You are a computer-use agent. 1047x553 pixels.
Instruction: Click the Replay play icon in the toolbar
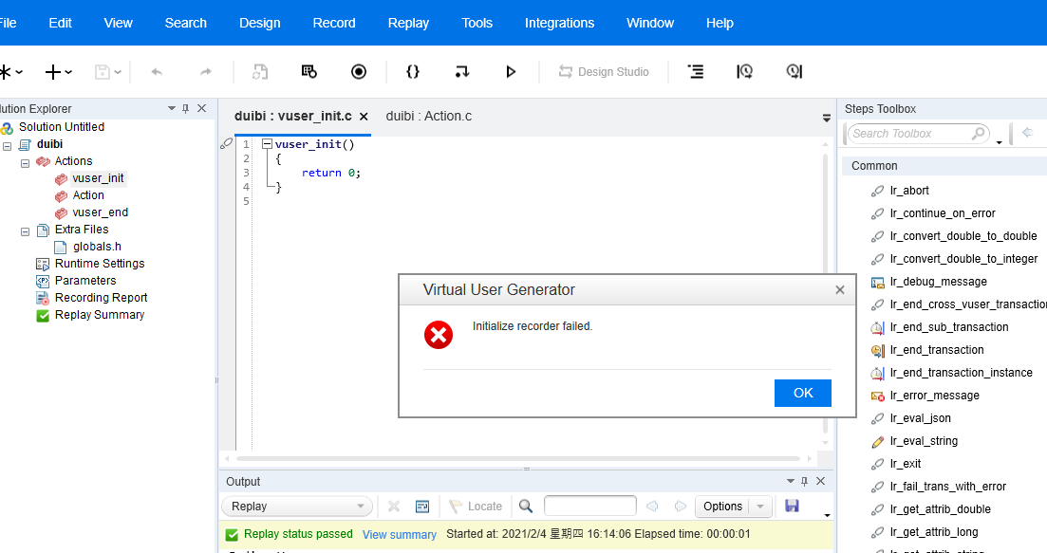click(511, 71)
